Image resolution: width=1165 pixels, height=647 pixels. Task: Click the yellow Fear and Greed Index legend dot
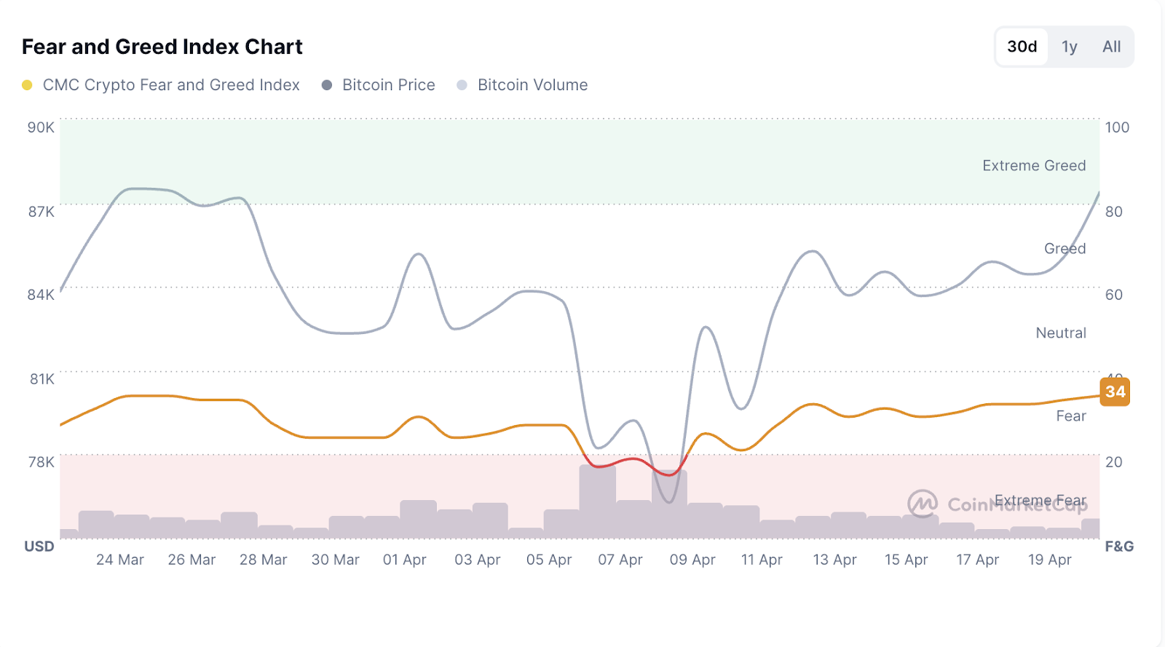pyautogui.click(x=27, y=85)
